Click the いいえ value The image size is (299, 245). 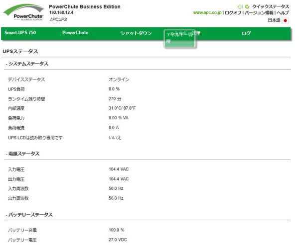115,138
